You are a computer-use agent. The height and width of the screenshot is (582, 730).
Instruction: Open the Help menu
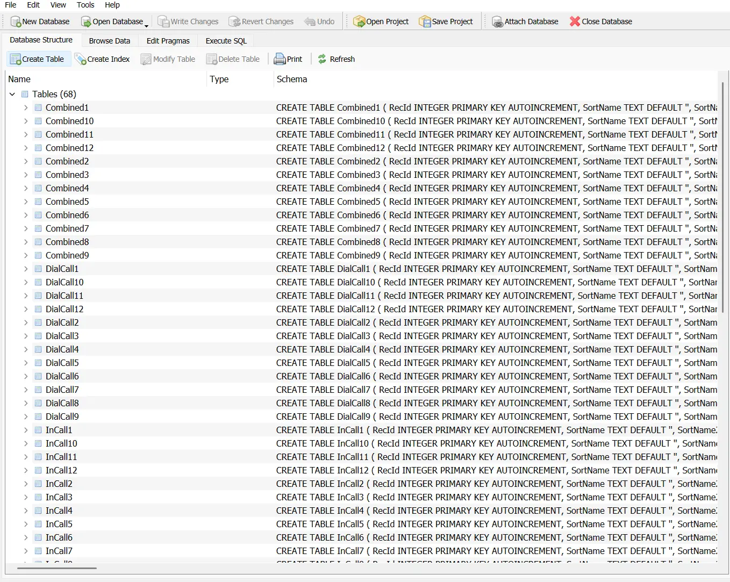[112, 5]
